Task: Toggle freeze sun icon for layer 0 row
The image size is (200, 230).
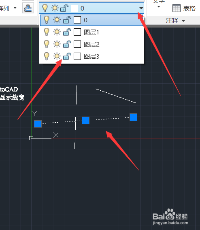Action: coord(57,20)
